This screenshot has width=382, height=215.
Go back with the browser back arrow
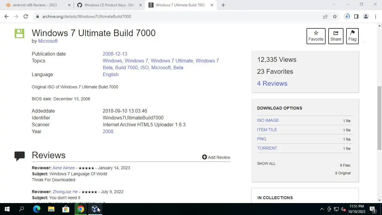[7, 16]
